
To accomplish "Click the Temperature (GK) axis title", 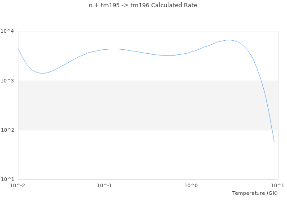I will (x=255, y=193).
